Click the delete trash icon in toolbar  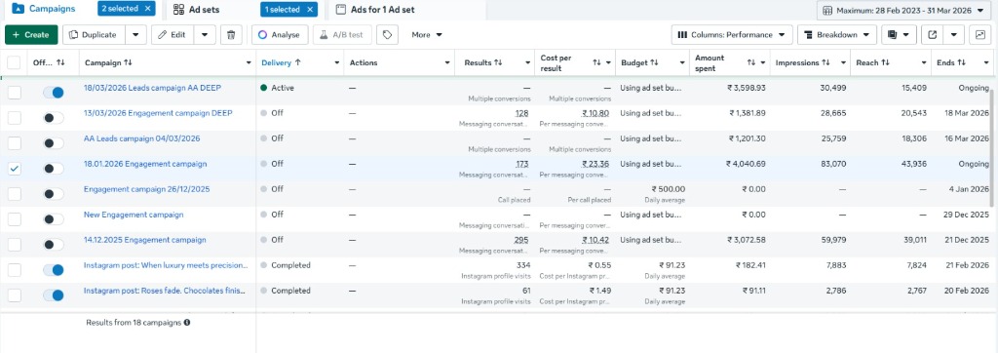coord(231,35)
